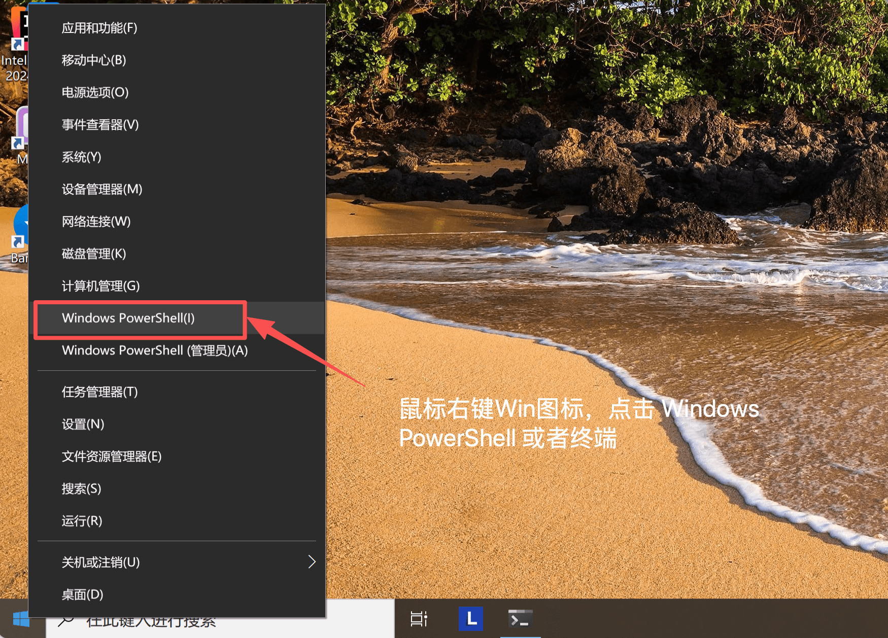This screenshot has height=638, width=888.
Task: Open 磁盘管理 (Disk Management)
Action: 93,254
